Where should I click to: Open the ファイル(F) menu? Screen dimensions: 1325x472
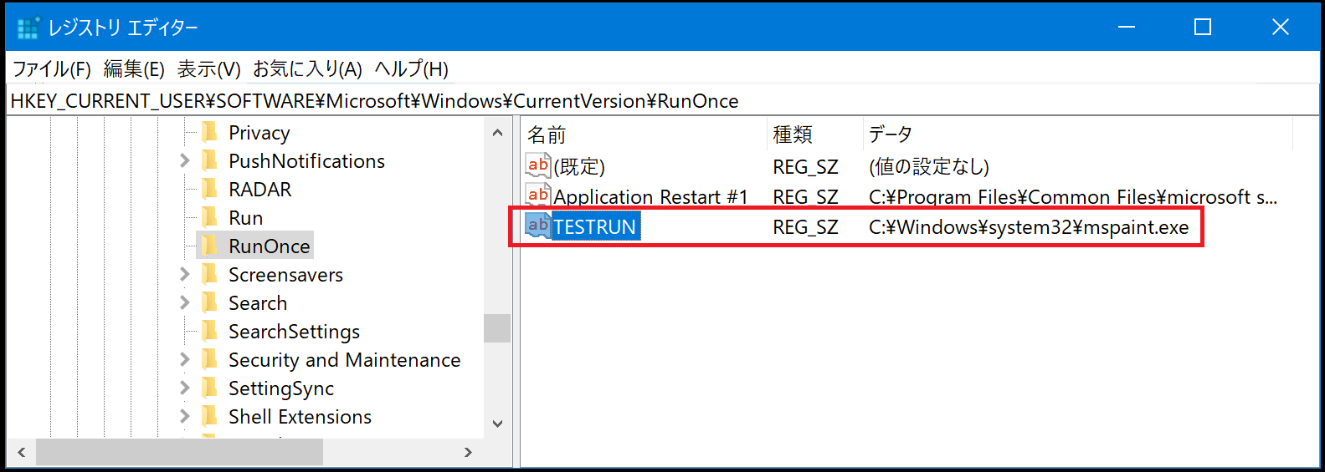(52, 69)
